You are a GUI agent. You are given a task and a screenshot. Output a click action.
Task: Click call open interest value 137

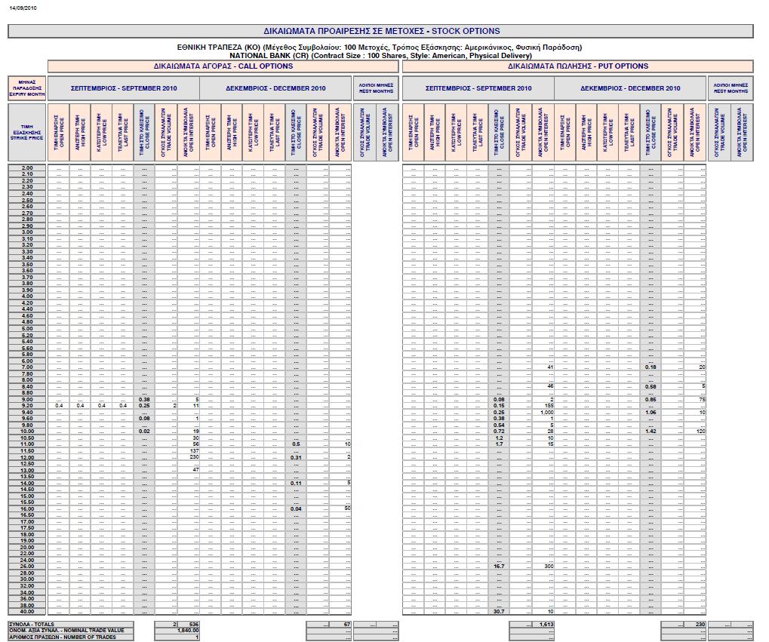pos(194,450)
